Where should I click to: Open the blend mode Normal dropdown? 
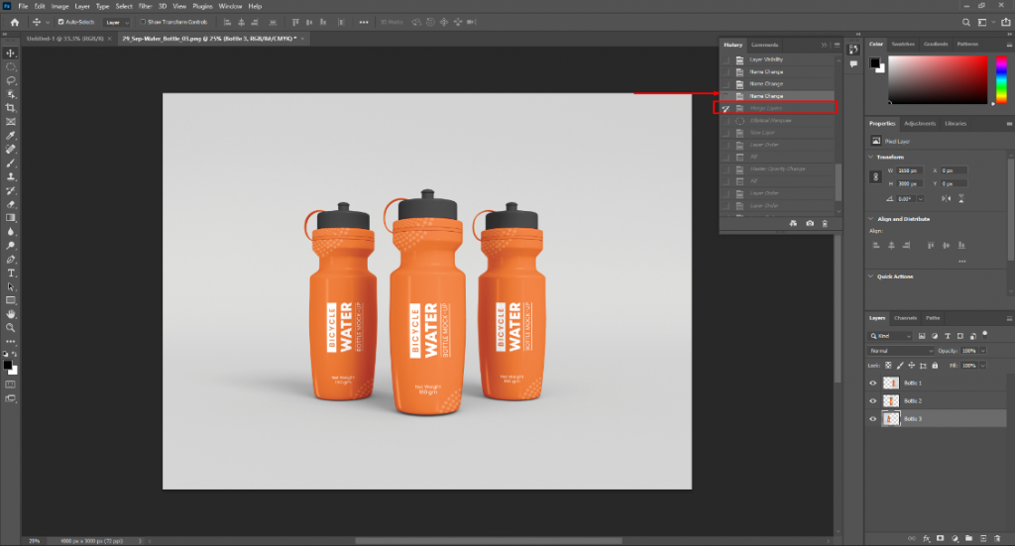coord(900,351)
